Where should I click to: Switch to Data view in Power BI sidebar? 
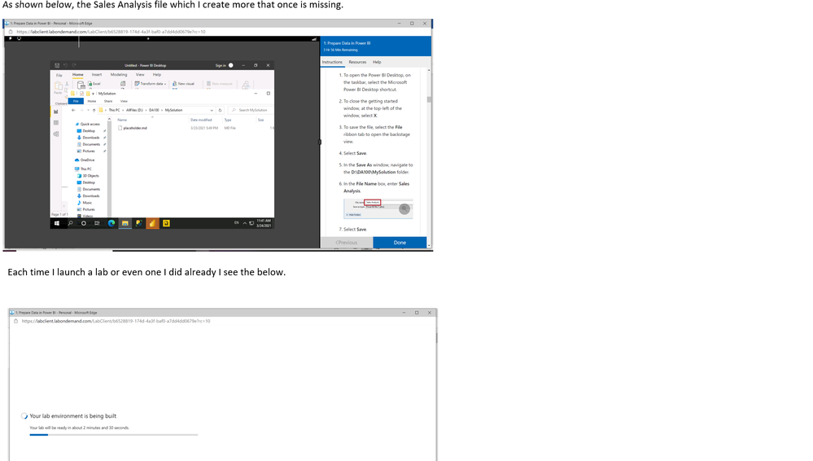click(56, 123)
